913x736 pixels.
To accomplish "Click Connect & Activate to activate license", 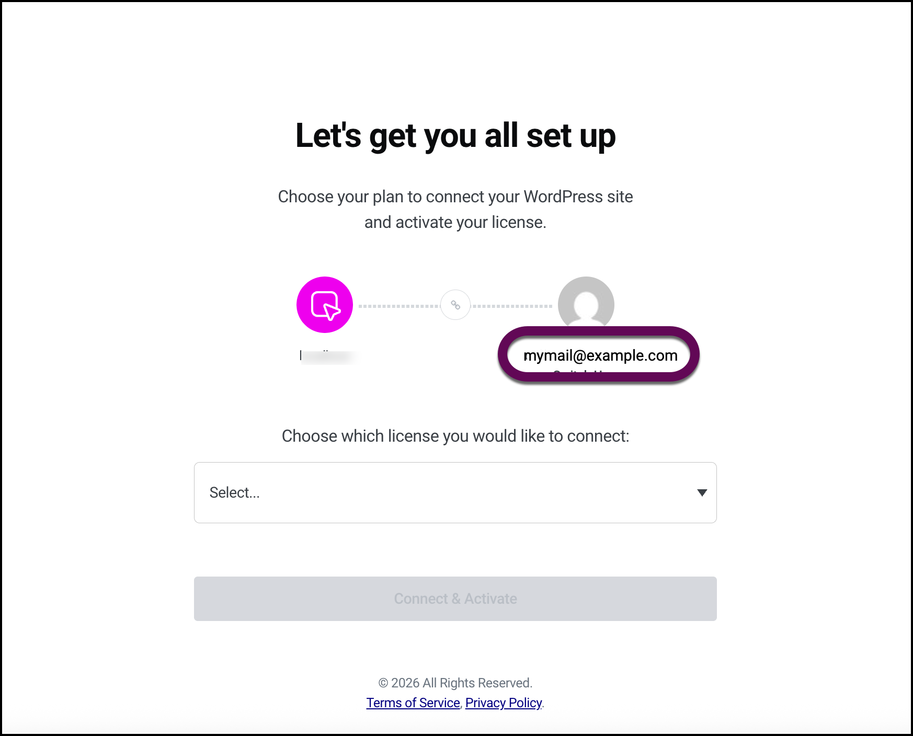I will coord(455,599).
